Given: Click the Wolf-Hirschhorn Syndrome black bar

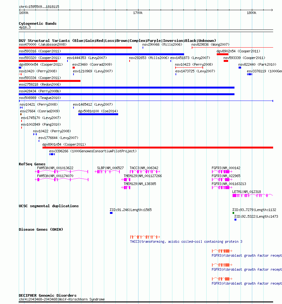Looking at the screenshot, I should tap(146, 302).
